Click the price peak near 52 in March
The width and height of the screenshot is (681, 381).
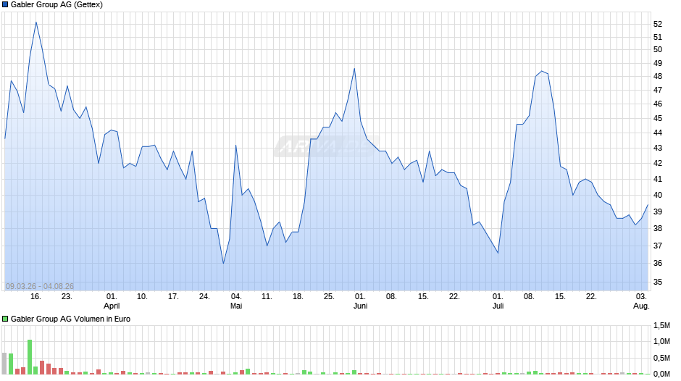click(36, 22)
